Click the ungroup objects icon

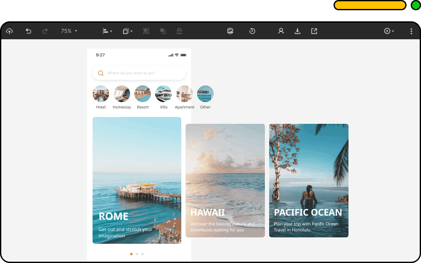(x=163, y=31)
